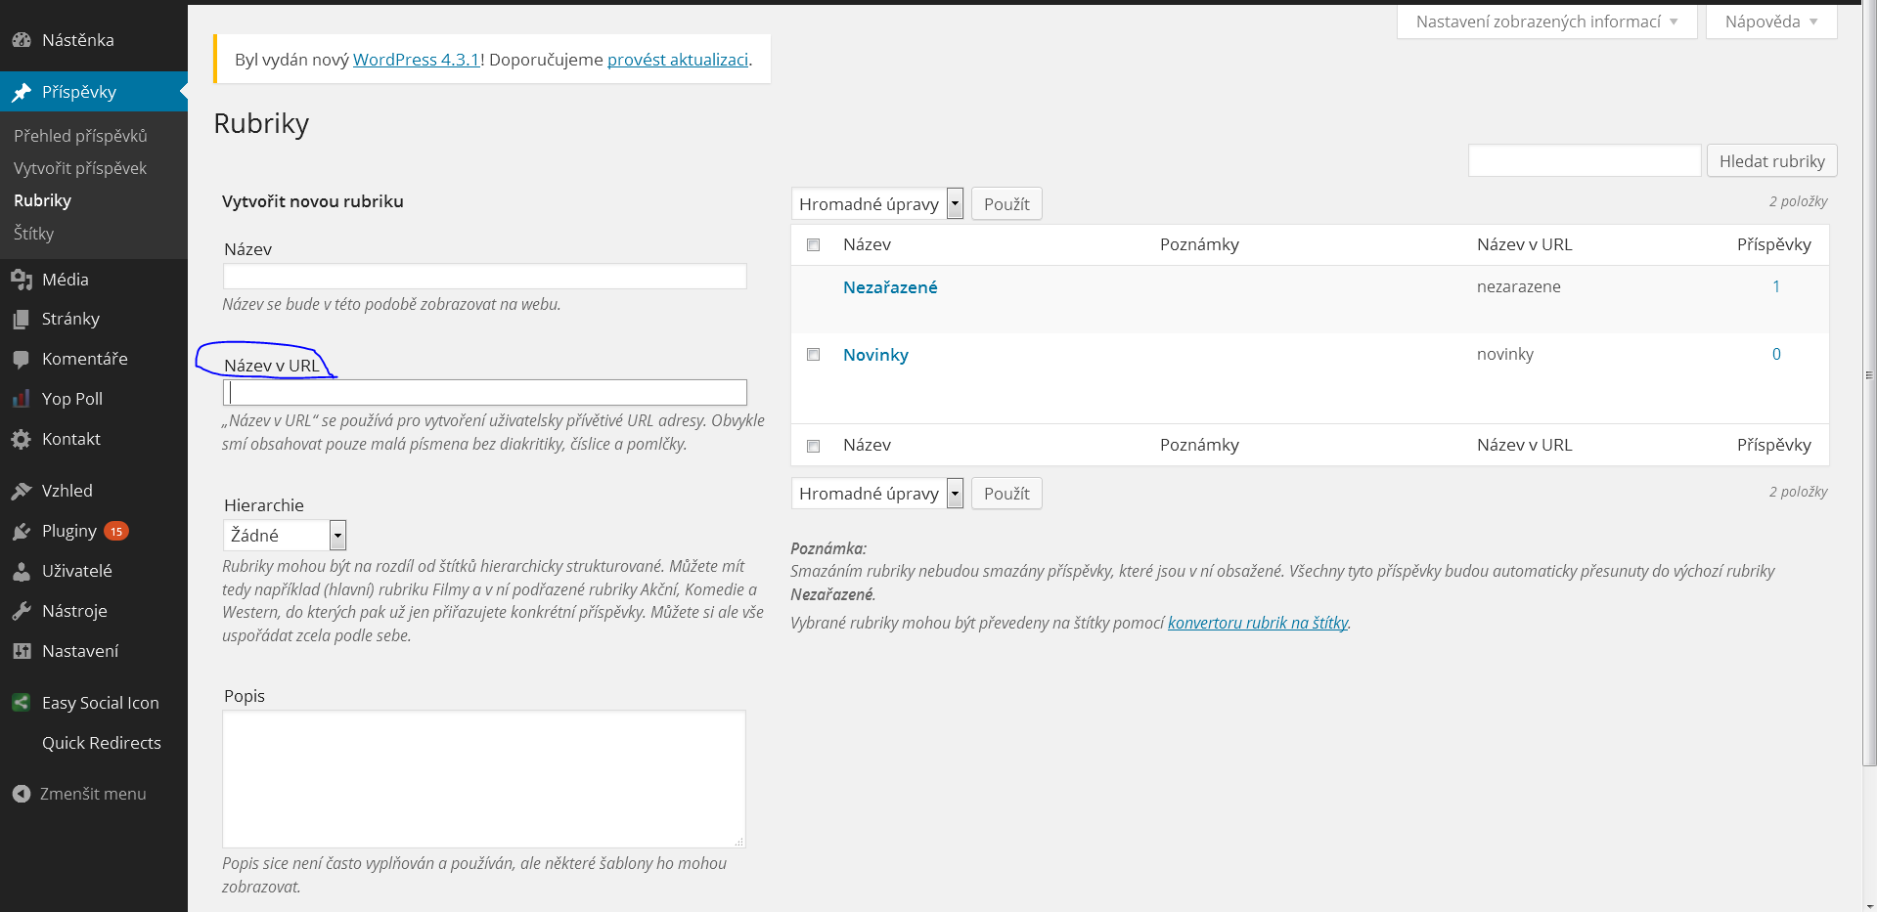Click the Stránky pages icon
The height and width of the screenshot is (912, 1877).
22,320
